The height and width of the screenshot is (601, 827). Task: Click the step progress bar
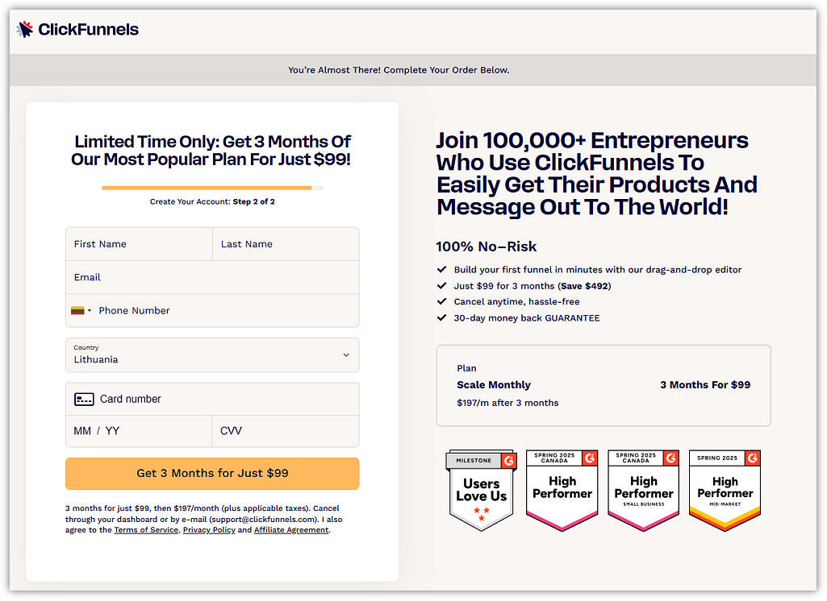212,188
